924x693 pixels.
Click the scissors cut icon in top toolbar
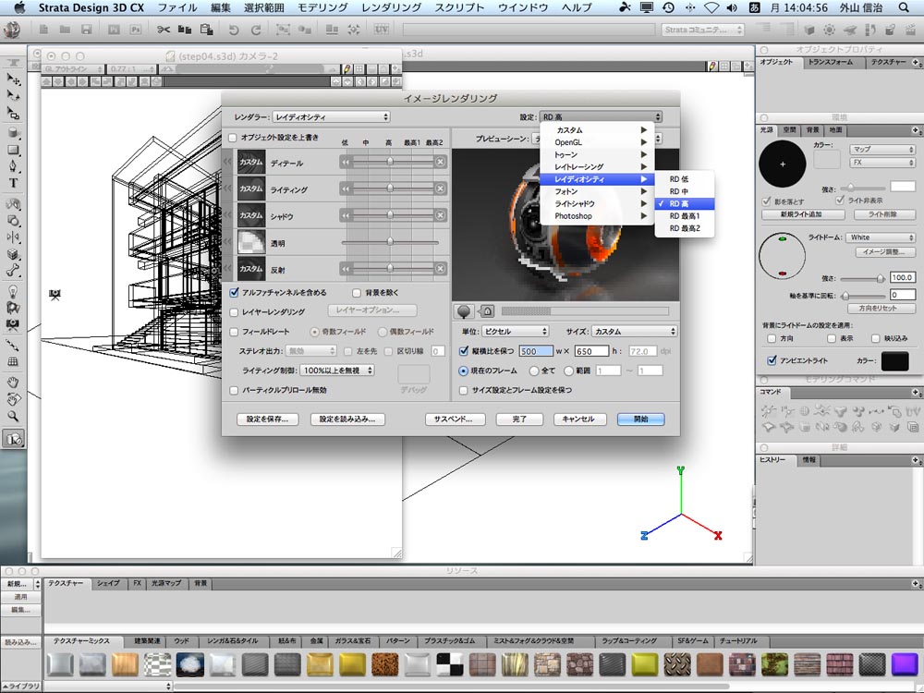click(164, 30)
